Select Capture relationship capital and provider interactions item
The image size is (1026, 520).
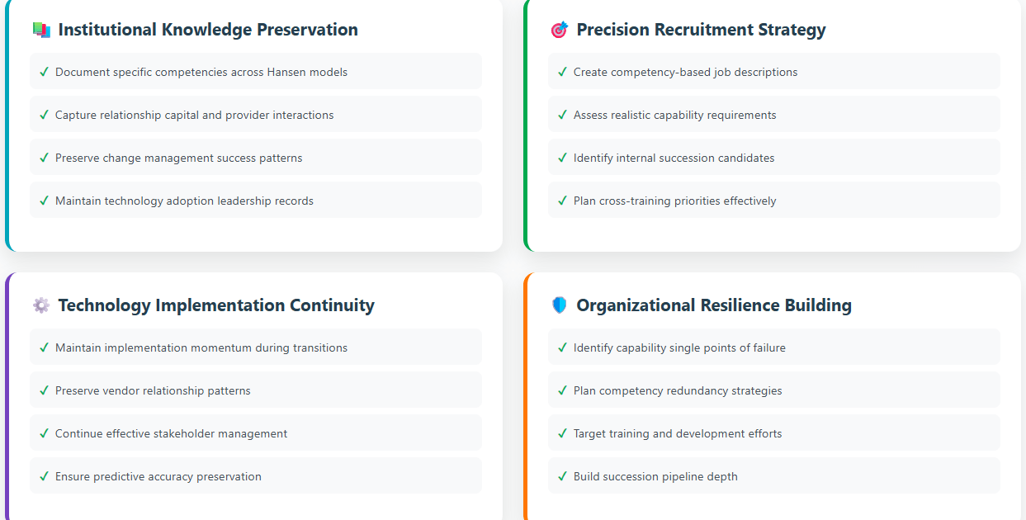[256, 115]
